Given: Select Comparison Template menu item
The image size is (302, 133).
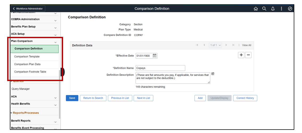Looking at the screenshot, I should [27, 56].
